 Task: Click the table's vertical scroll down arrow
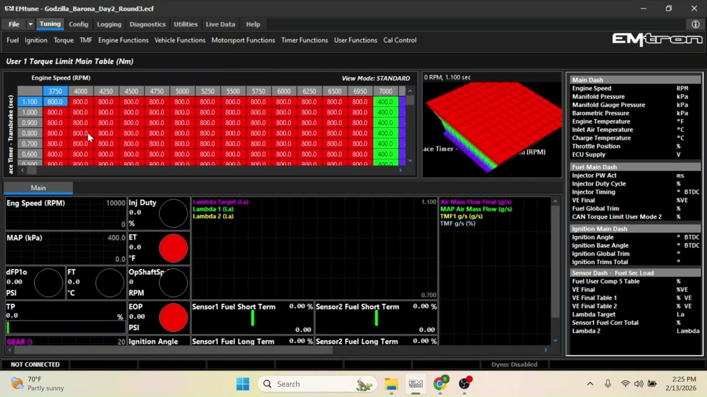tap(410, 160)
